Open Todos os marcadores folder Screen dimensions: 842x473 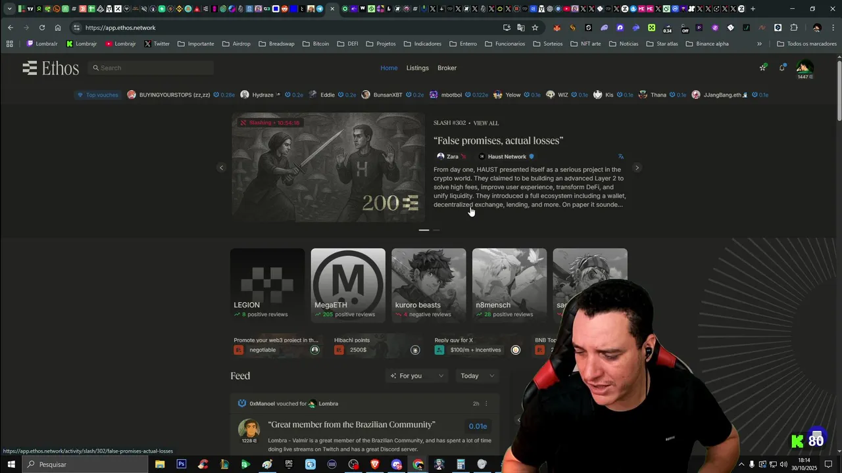pyautogui.click(x=806, y=44)
